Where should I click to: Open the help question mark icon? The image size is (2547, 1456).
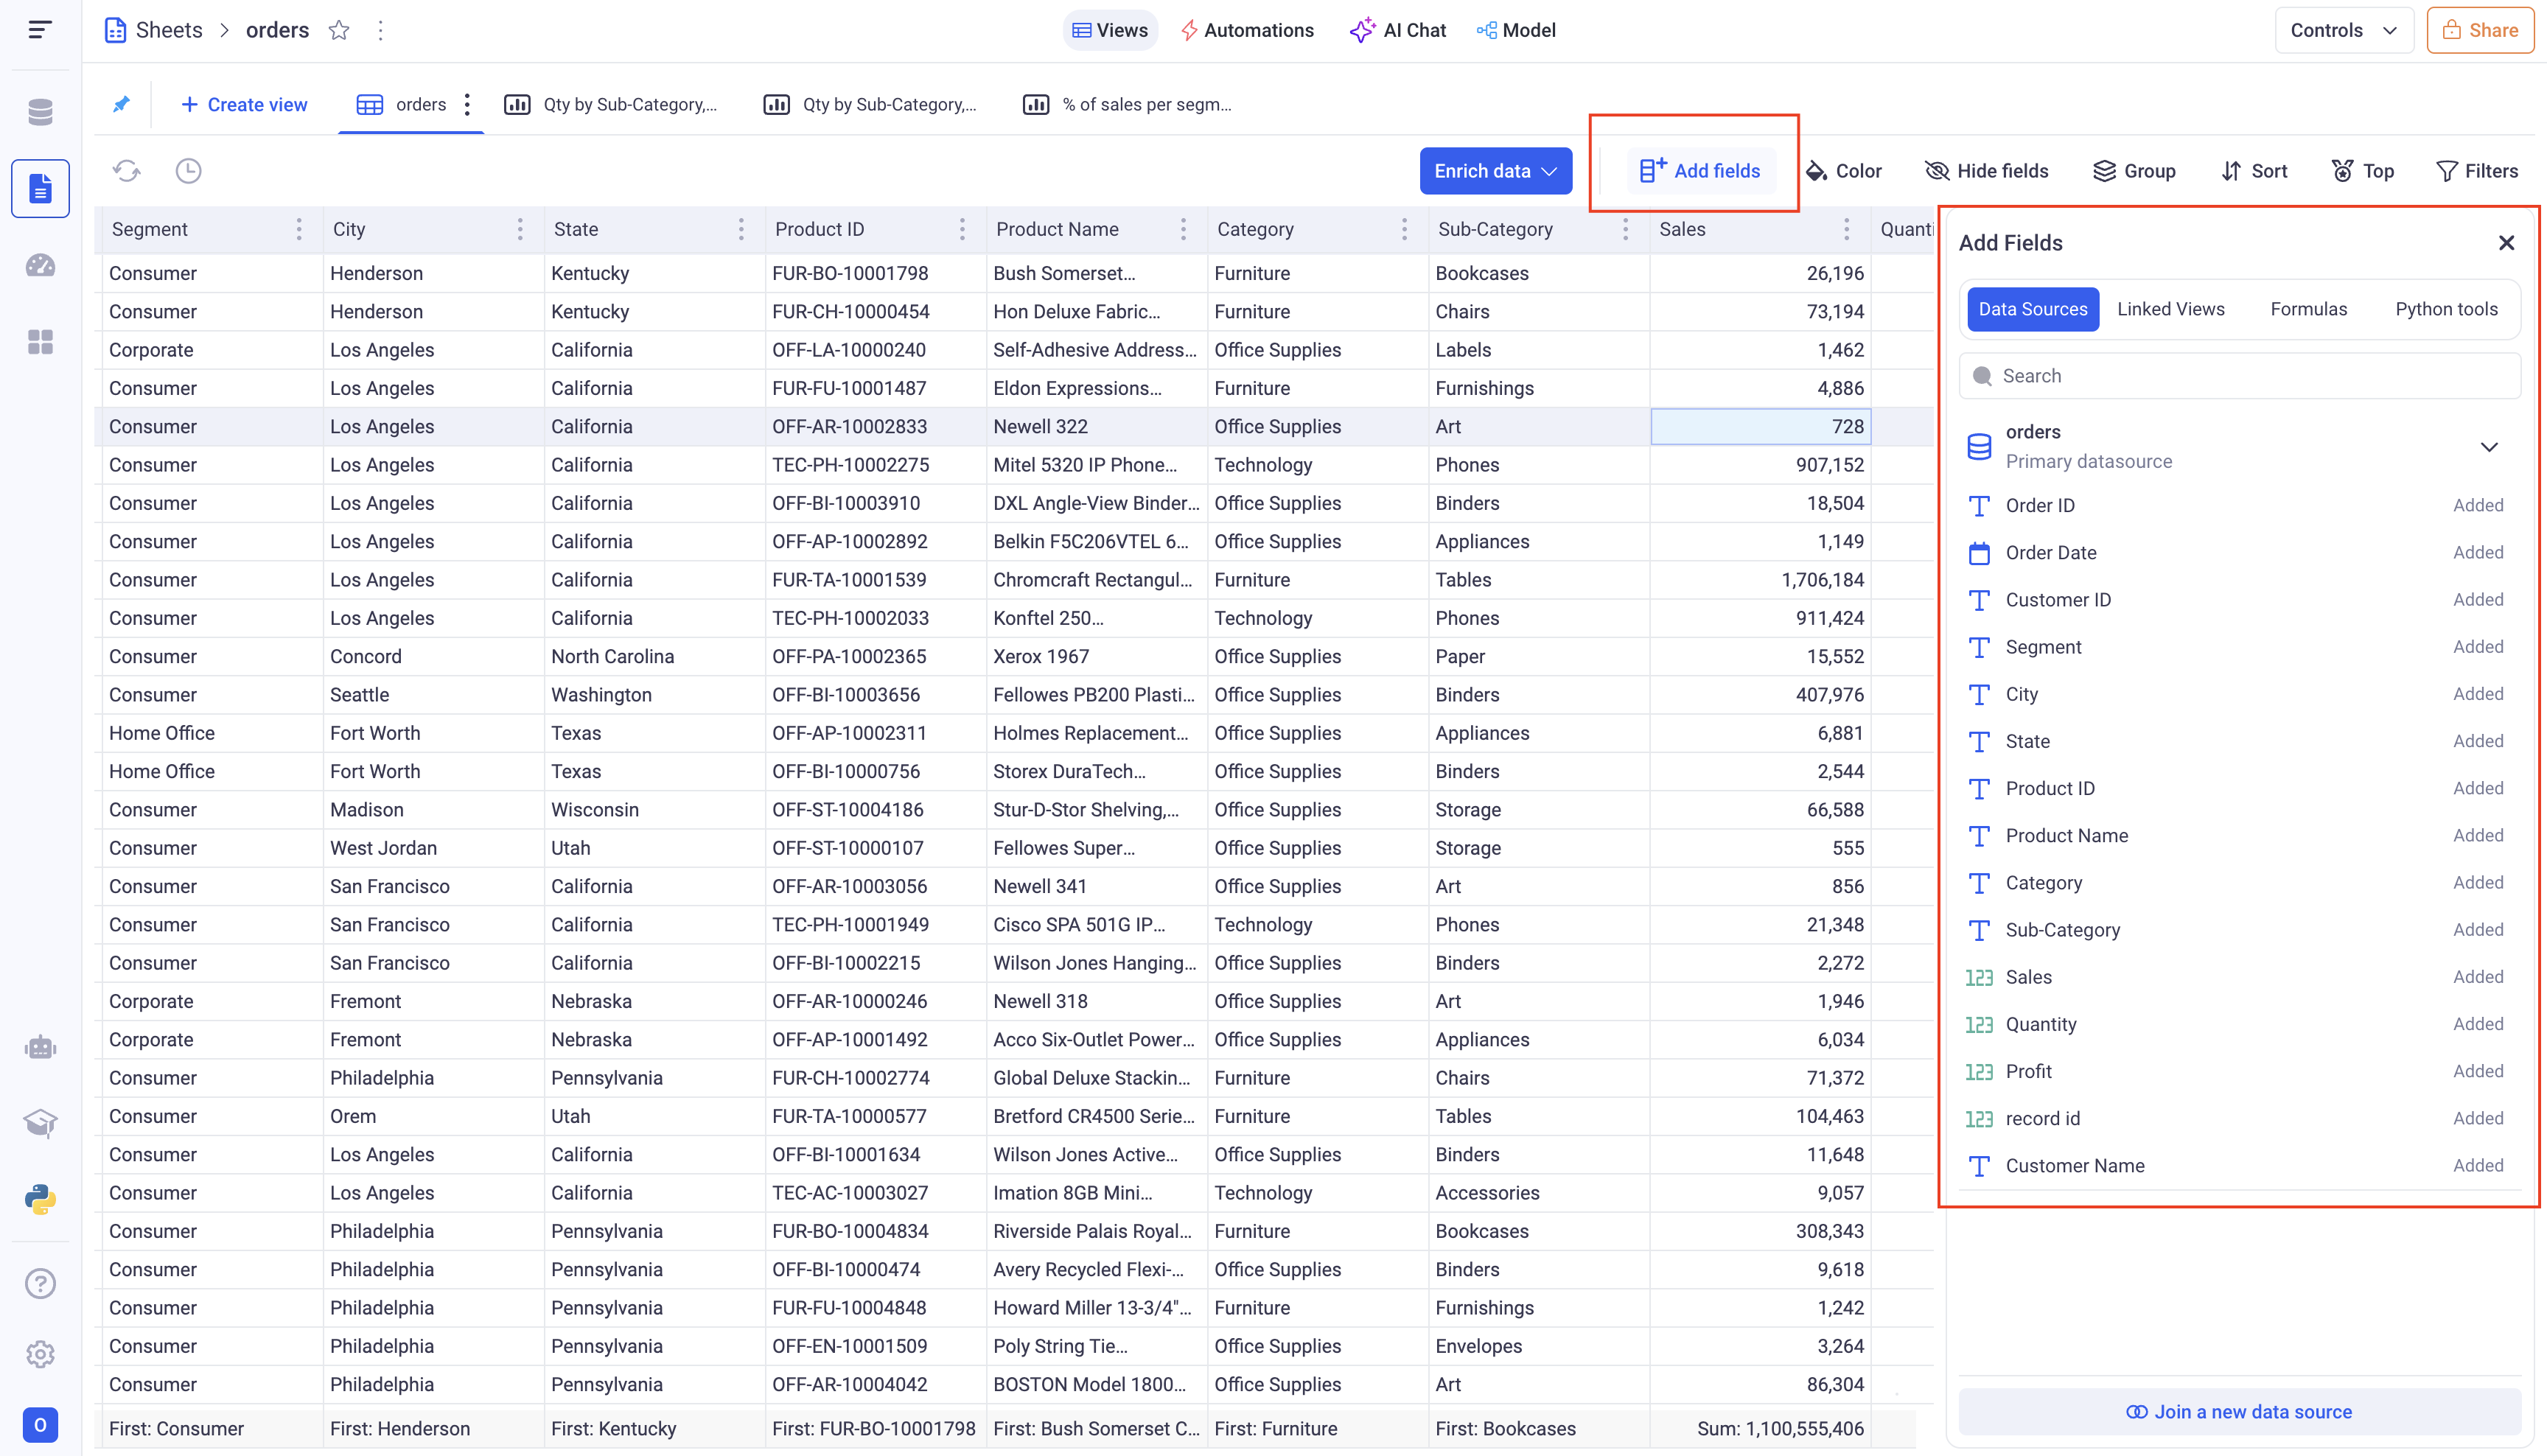pos(40,1283)
